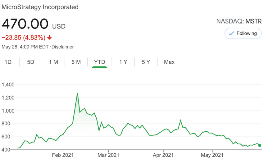Click the green endpoint dot on the chart
Image resolution: width=264 pixels, height=162 pixels.
[x=259, y=145]
